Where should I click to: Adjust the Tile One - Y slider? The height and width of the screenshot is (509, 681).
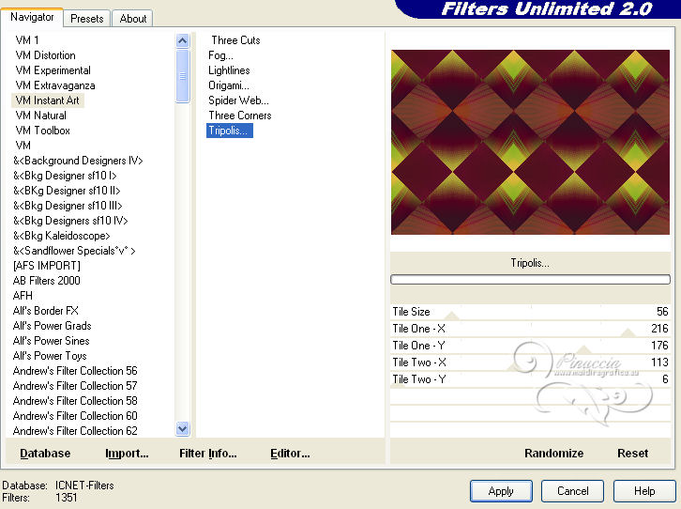[x=530, y=346]
